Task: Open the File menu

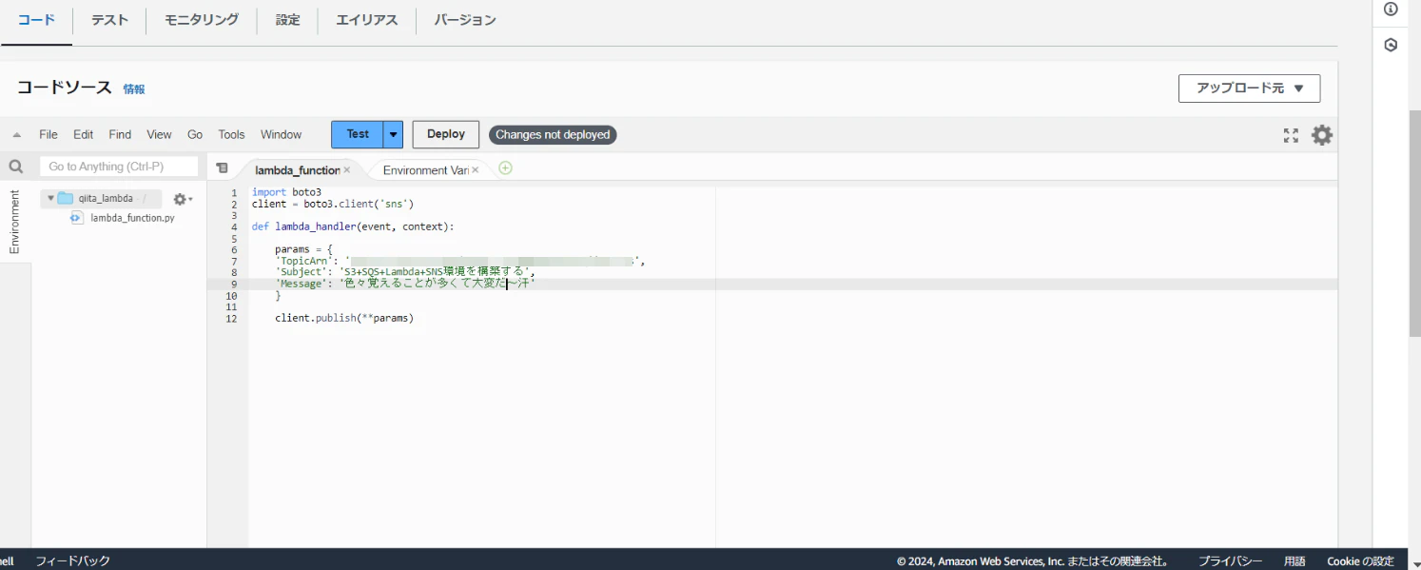Action: pos(49,135)
